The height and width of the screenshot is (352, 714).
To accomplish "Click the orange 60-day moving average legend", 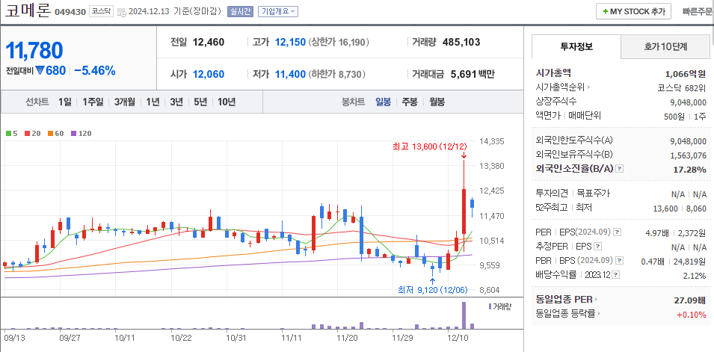I will 55,134.
